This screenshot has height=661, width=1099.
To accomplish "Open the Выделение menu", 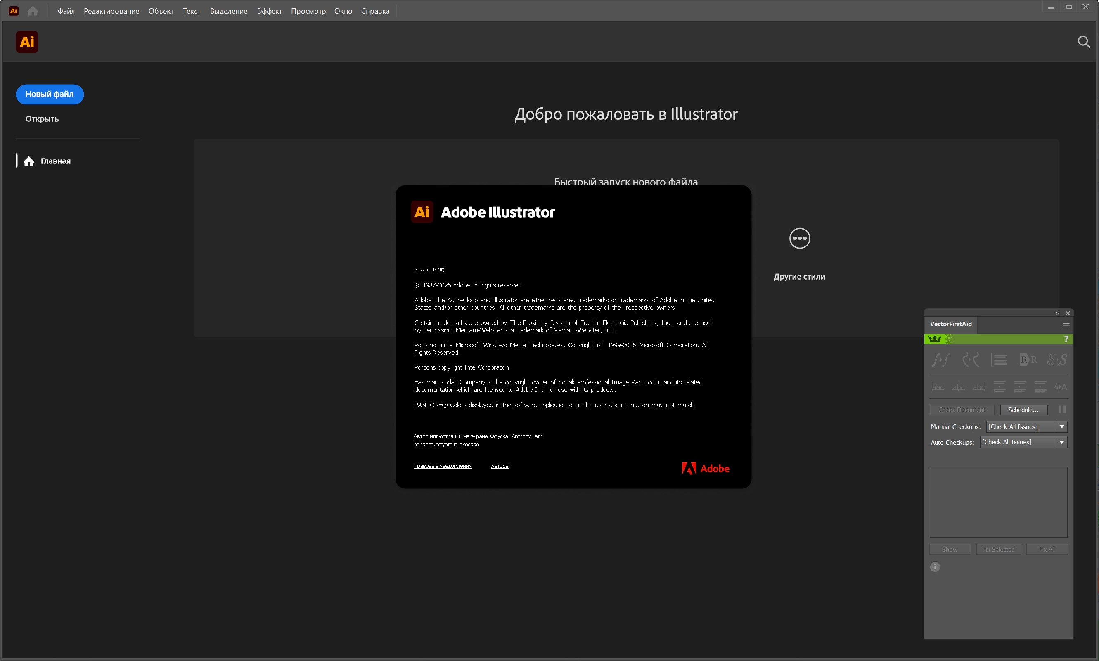I will coord(228,11).
